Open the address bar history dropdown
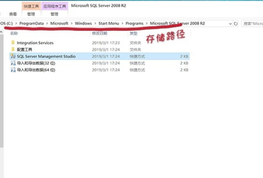Viewport: 263px width, 178px height. 230,24
